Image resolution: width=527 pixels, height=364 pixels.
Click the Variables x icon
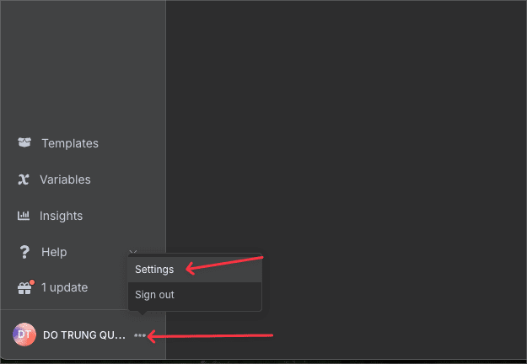pyautogui.click(x=24, y=179)
